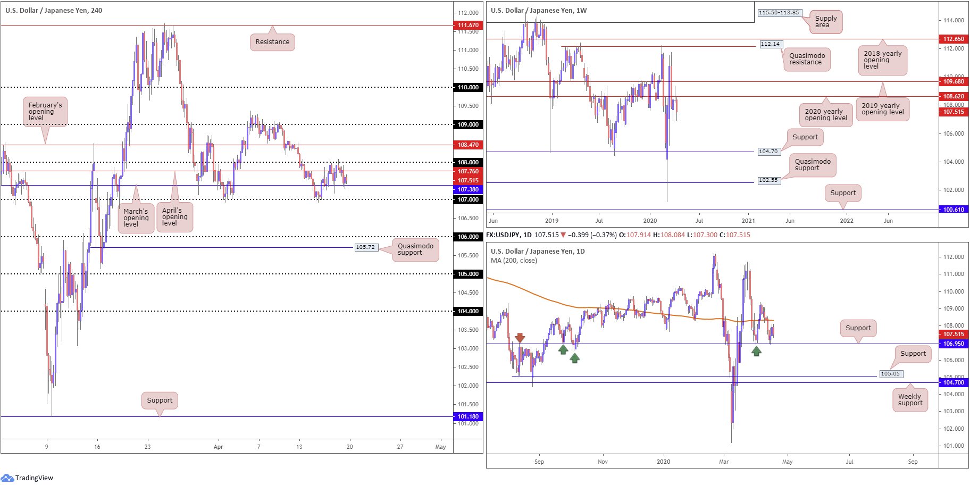The width and height of the screenshot is (970, 485).
Task: Click the 106.000 price tag
Action: [468, 237]
